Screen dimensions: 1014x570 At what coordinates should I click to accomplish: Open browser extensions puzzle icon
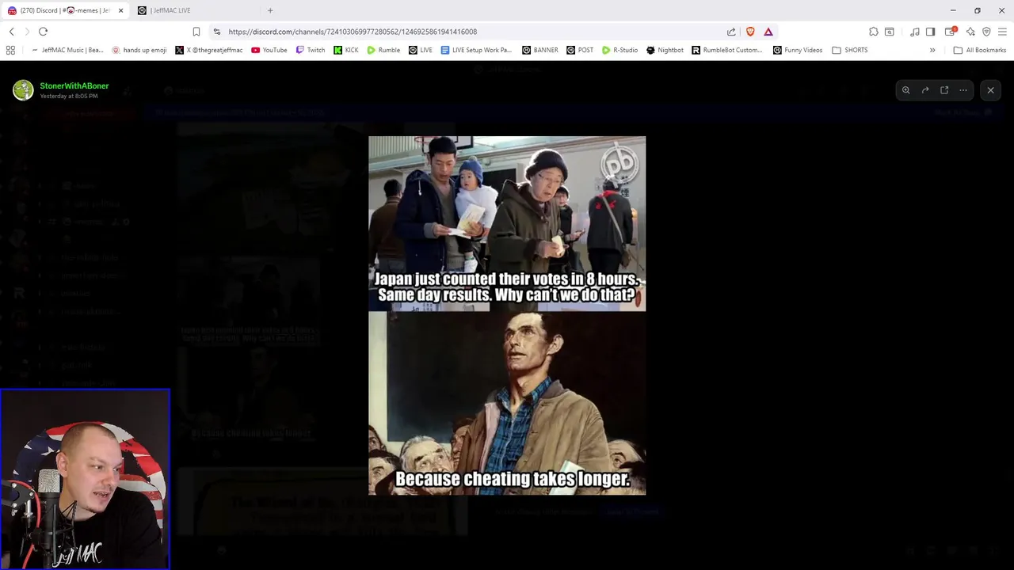(x=873, y=32)
